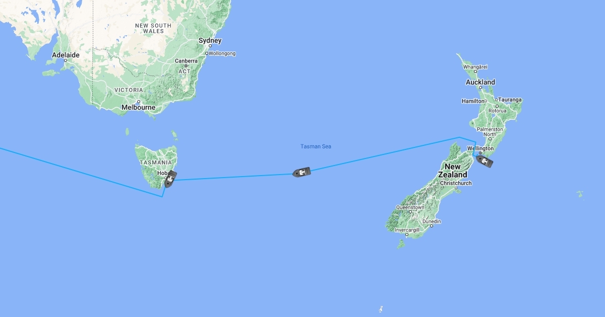
Task: Select the Queenstown label on the map
Action: click(x=410, y=207)
